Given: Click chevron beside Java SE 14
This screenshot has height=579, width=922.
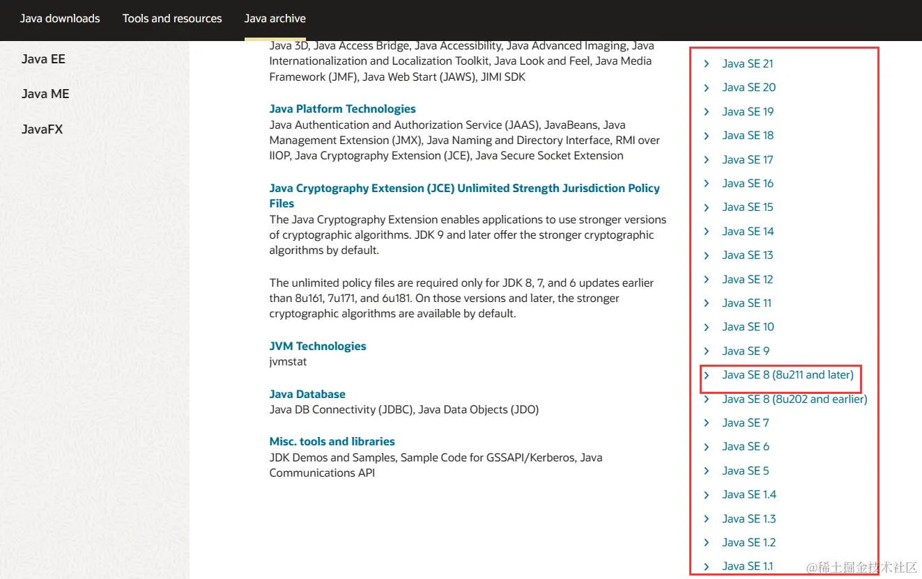Looking at the screenshot, I should pos(707,232).
